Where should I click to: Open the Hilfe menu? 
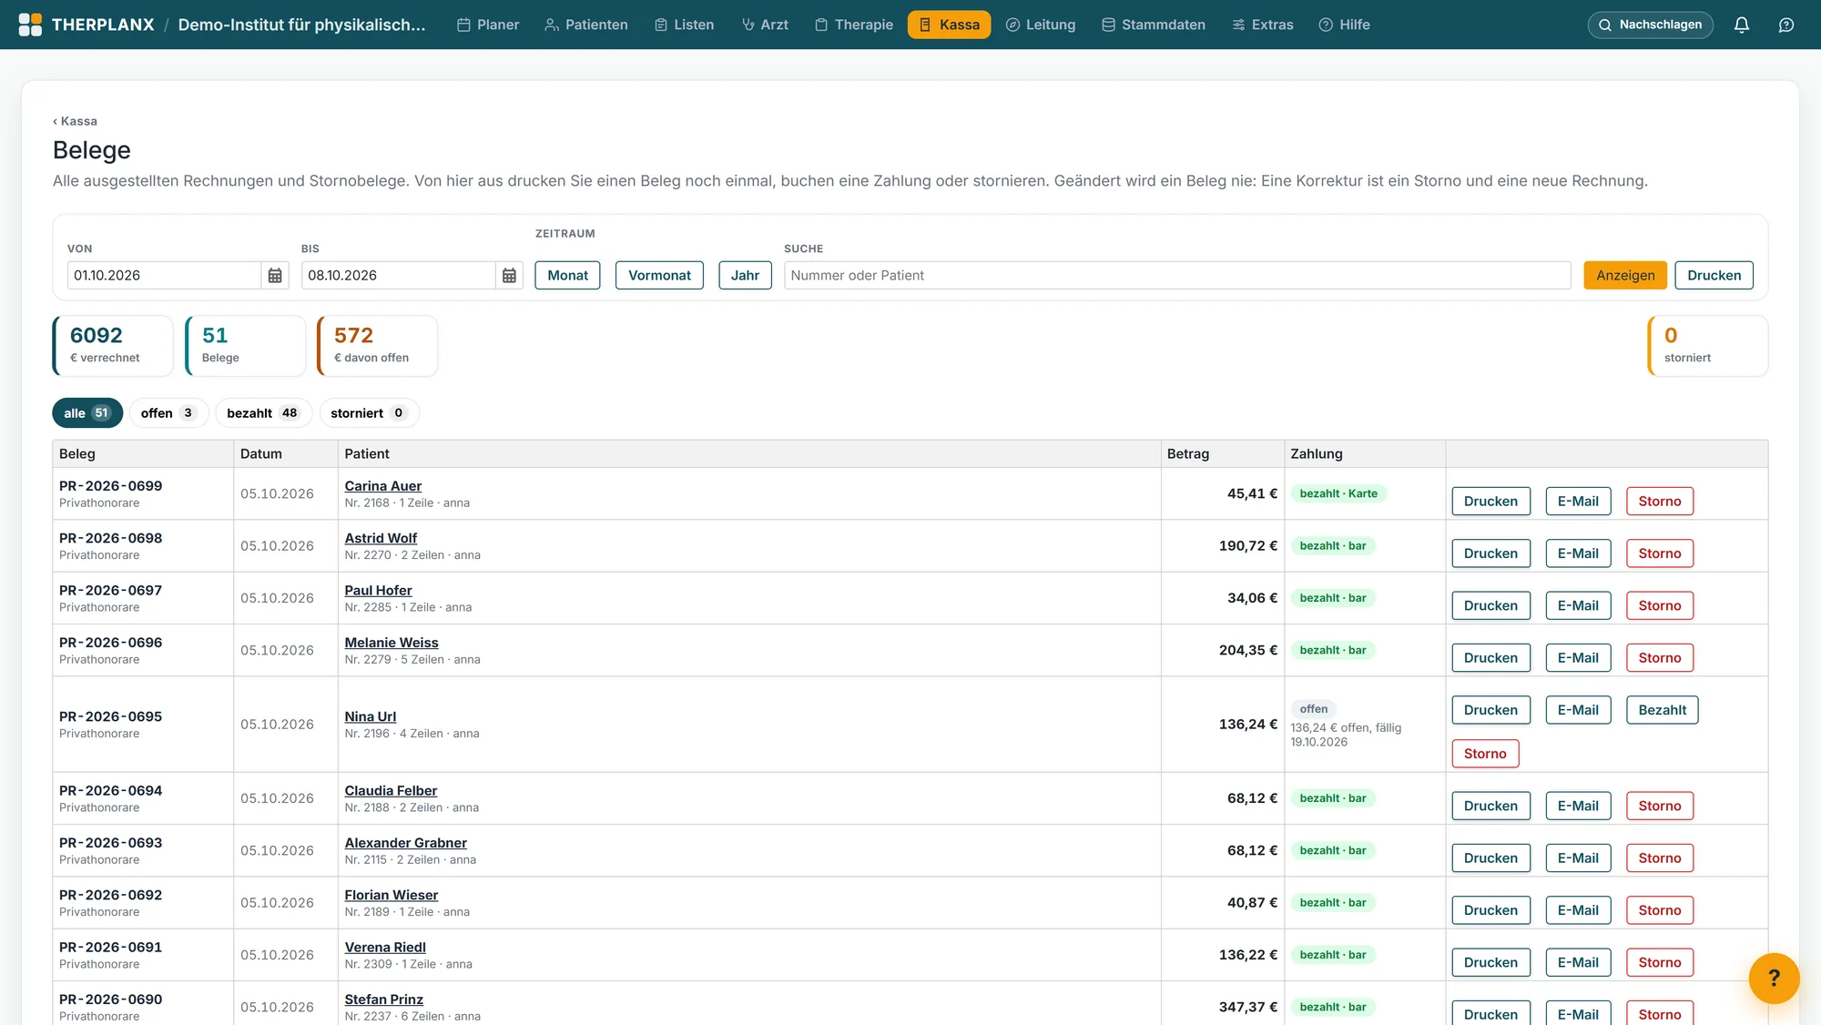1345,25
